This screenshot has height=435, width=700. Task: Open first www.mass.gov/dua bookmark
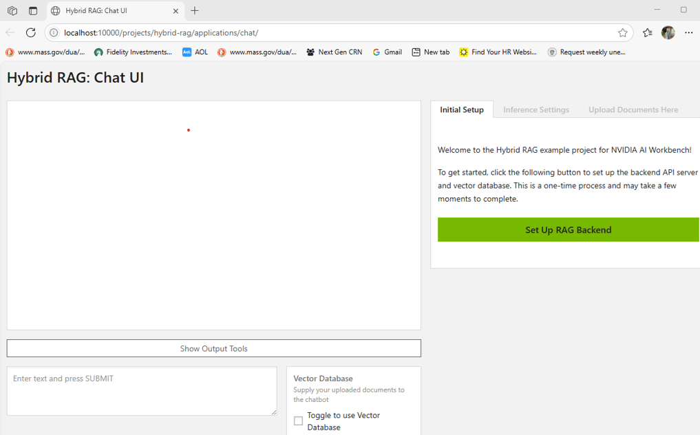(45, 52)
